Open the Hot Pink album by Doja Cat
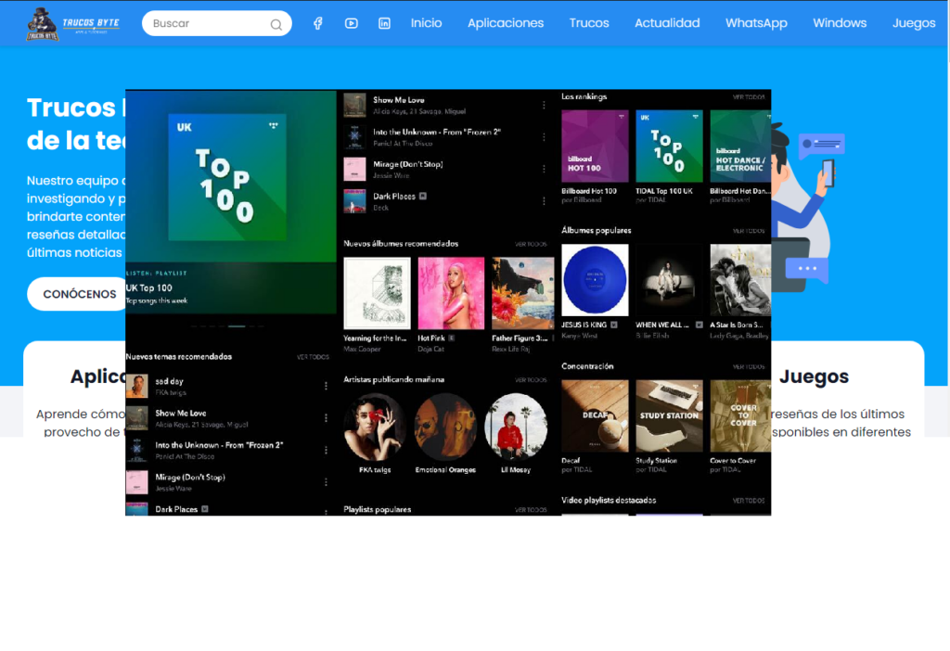Screen dimensions: 950x651 click(451, 293)
